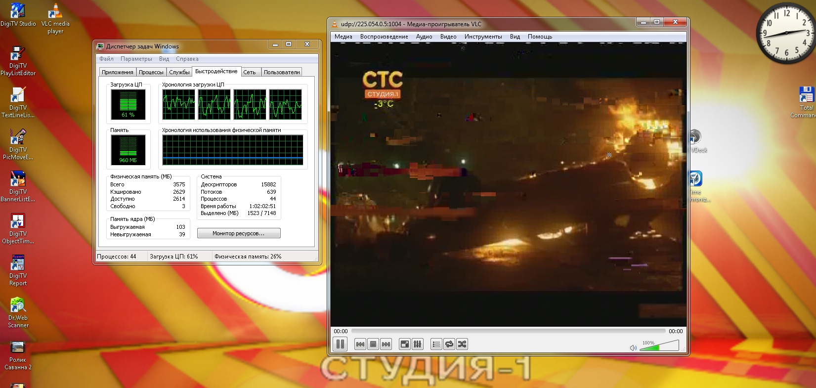
Task: Open the Медиа menu in VLC
Action: (x=343, y=37)
